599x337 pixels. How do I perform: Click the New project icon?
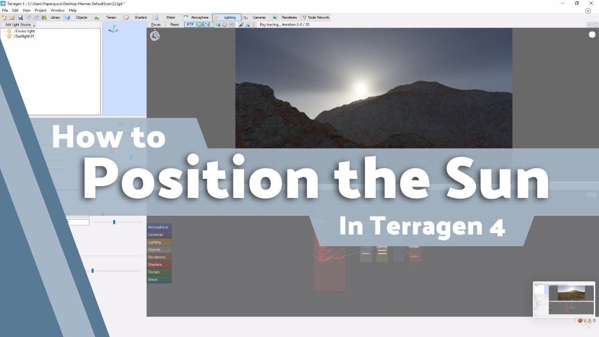(x=4, y=17)
